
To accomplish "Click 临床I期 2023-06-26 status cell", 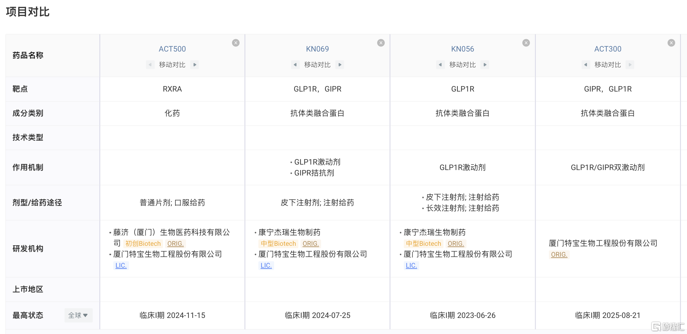I will (463, 315).
